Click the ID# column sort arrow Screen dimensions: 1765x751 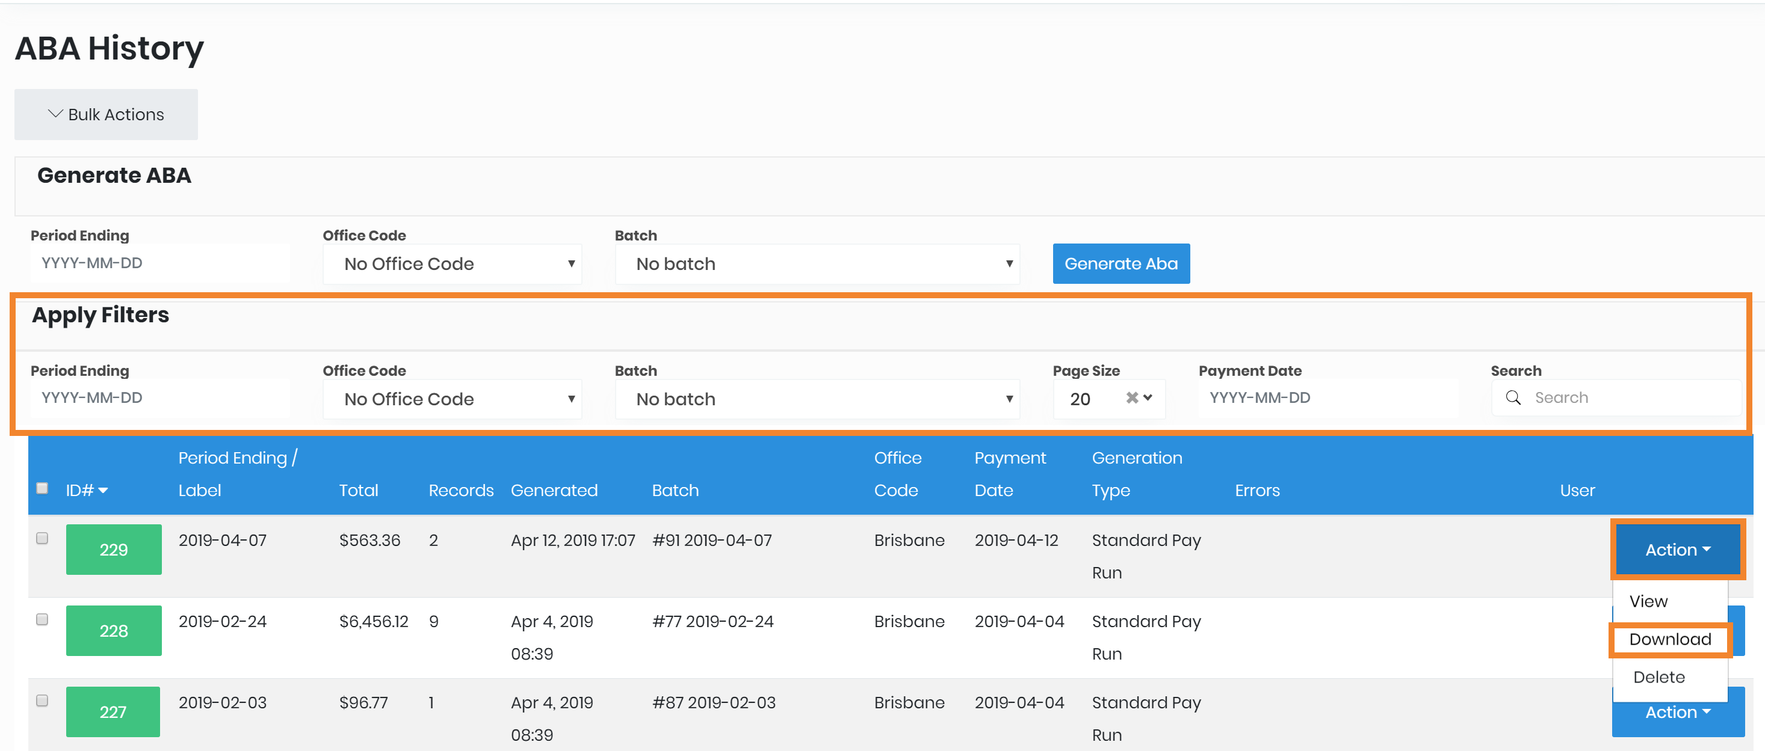pos(104,491)
